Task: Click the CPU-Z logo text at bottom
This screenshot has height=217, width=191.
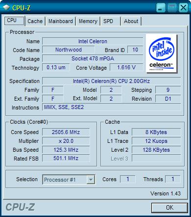Action: coord(20,207)
